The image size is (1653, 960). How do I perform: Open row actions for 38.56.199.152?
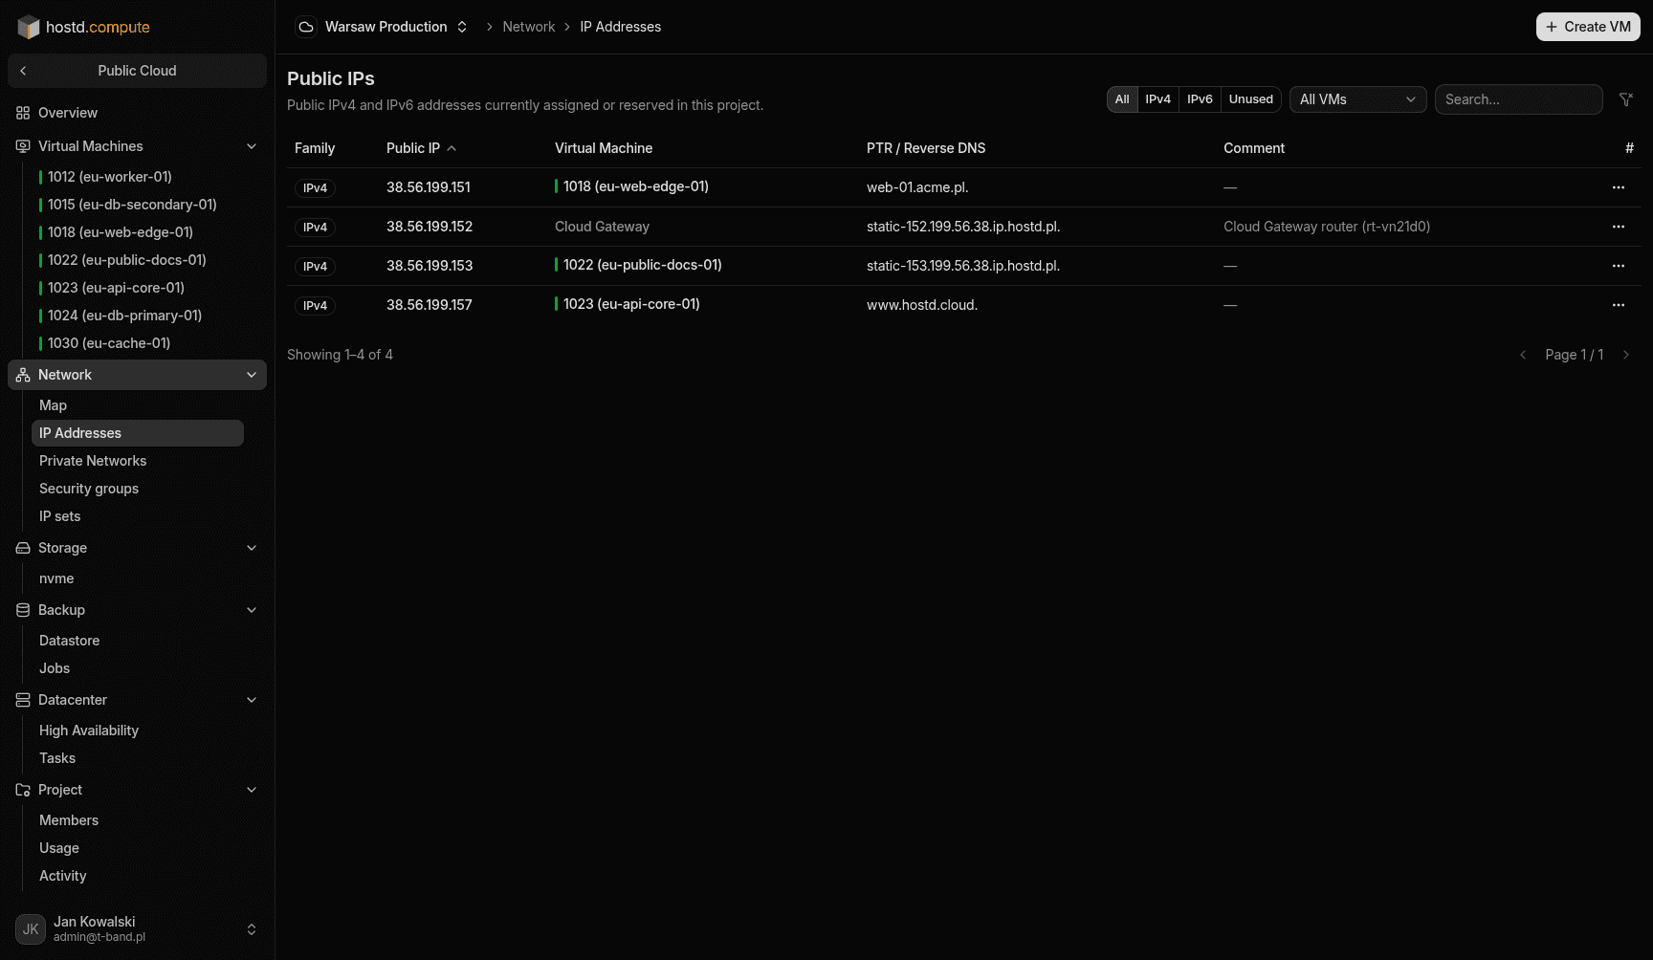1619,227
